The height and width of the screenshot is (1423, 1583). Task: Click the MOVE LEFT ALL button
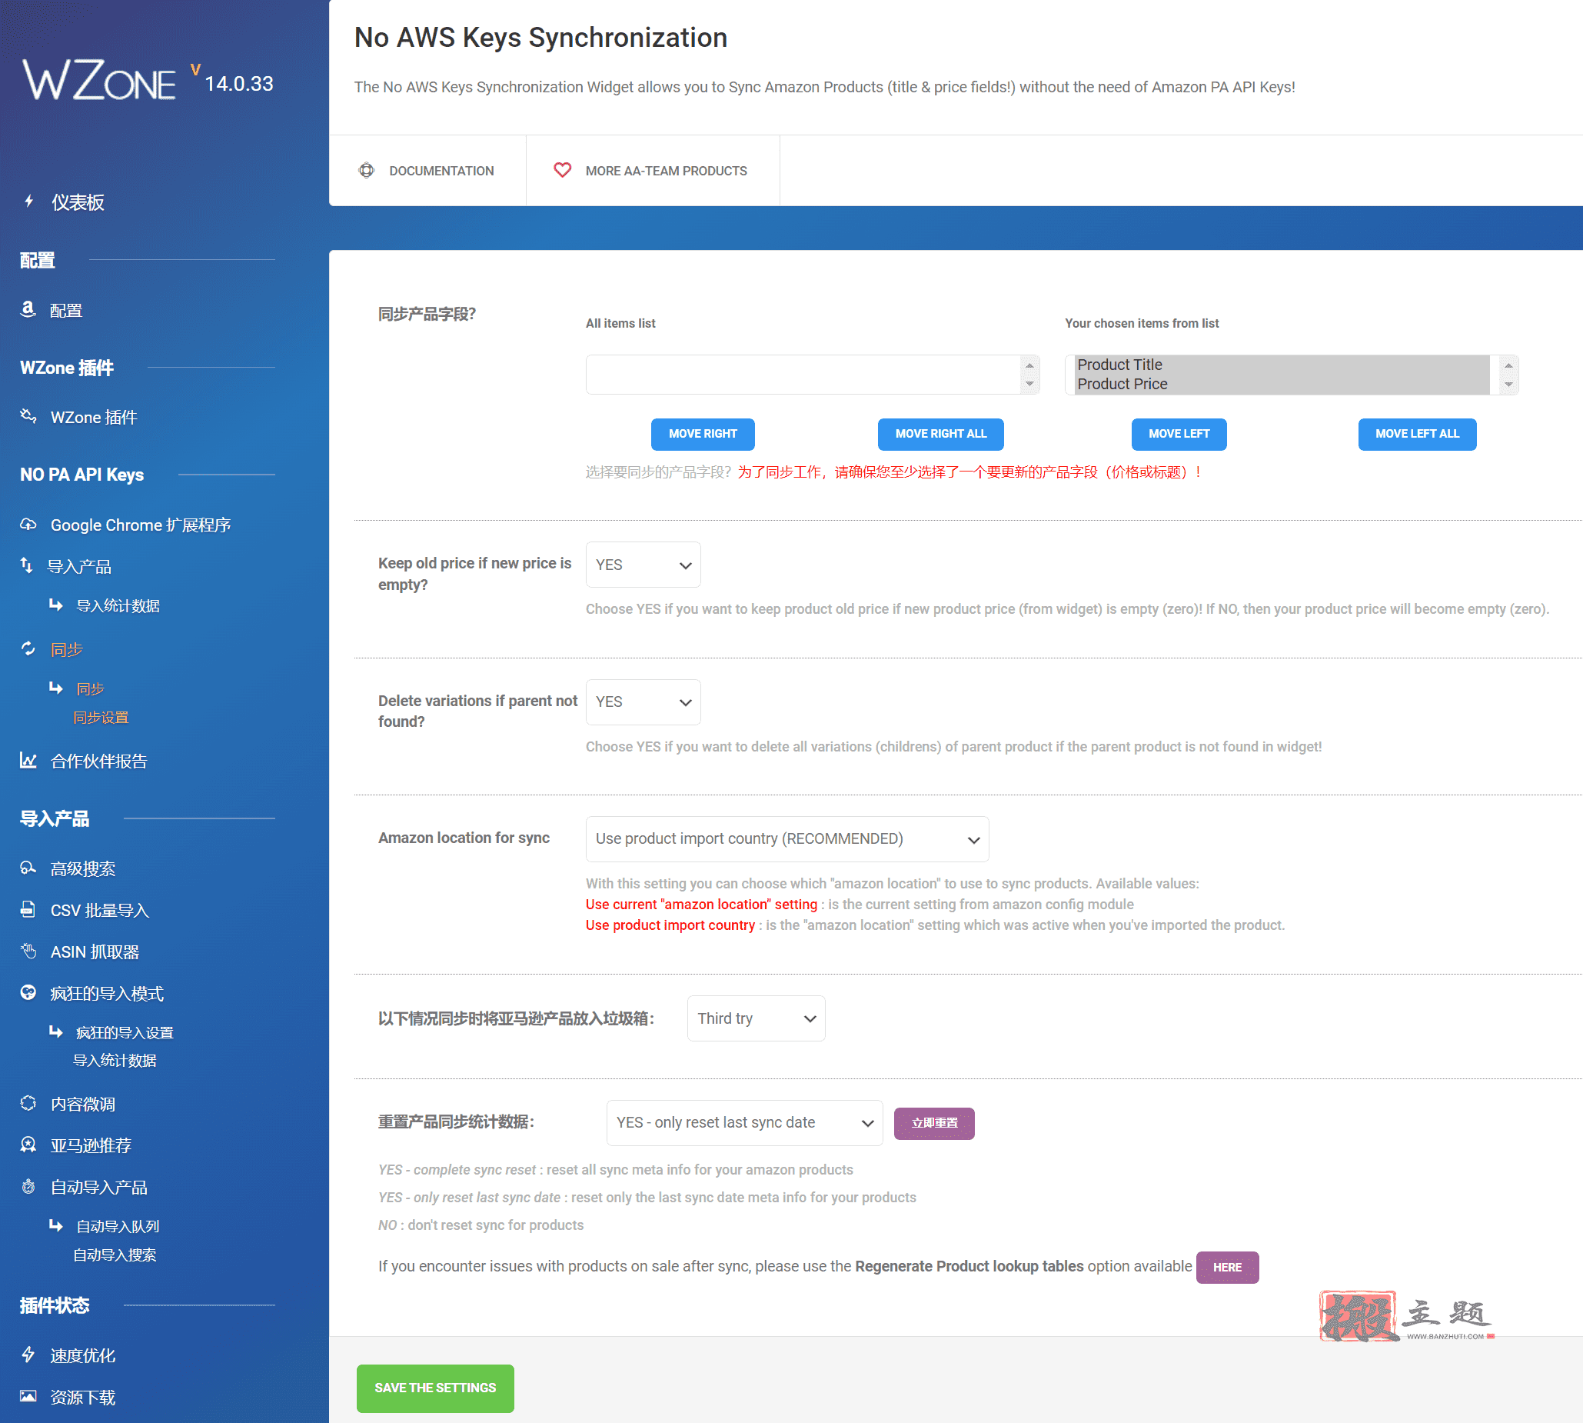[1418, 434]
